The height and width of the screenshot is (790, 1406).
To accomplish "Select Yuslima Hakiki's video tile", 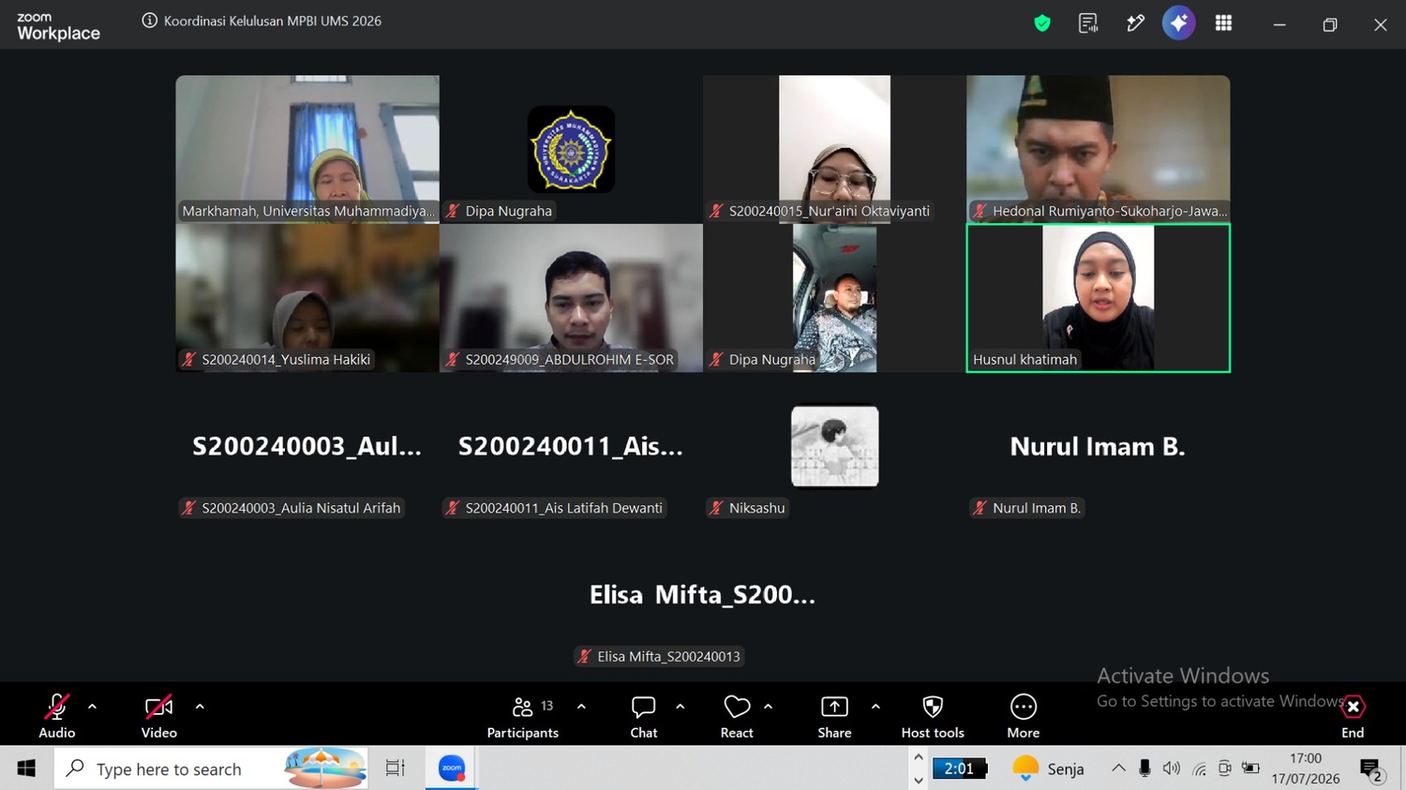I will pos(307,298).
